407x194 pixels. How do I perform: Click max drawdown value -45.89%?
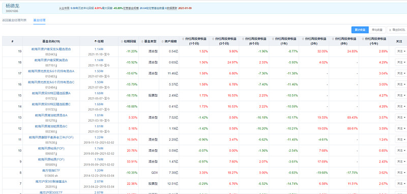[x=118, y=8]
